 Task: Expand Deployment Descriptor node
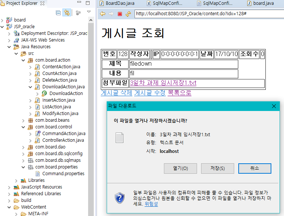click(9, 34)
